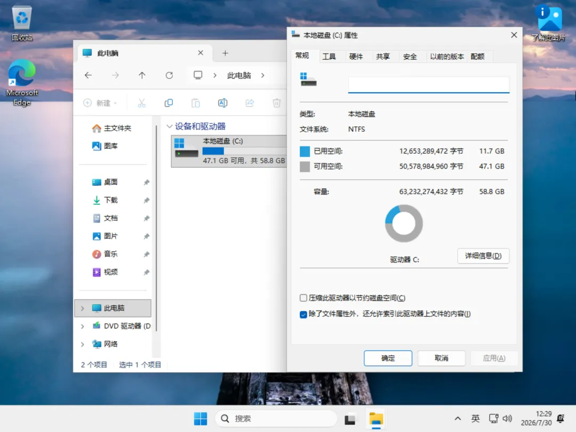
Task: Uncheck the file content indexing checkbox
Action: click(303, 314)
